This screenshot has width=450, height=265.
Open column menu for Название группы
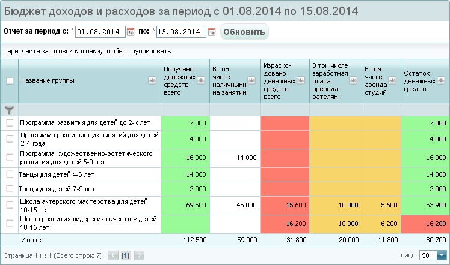point(152,80)
